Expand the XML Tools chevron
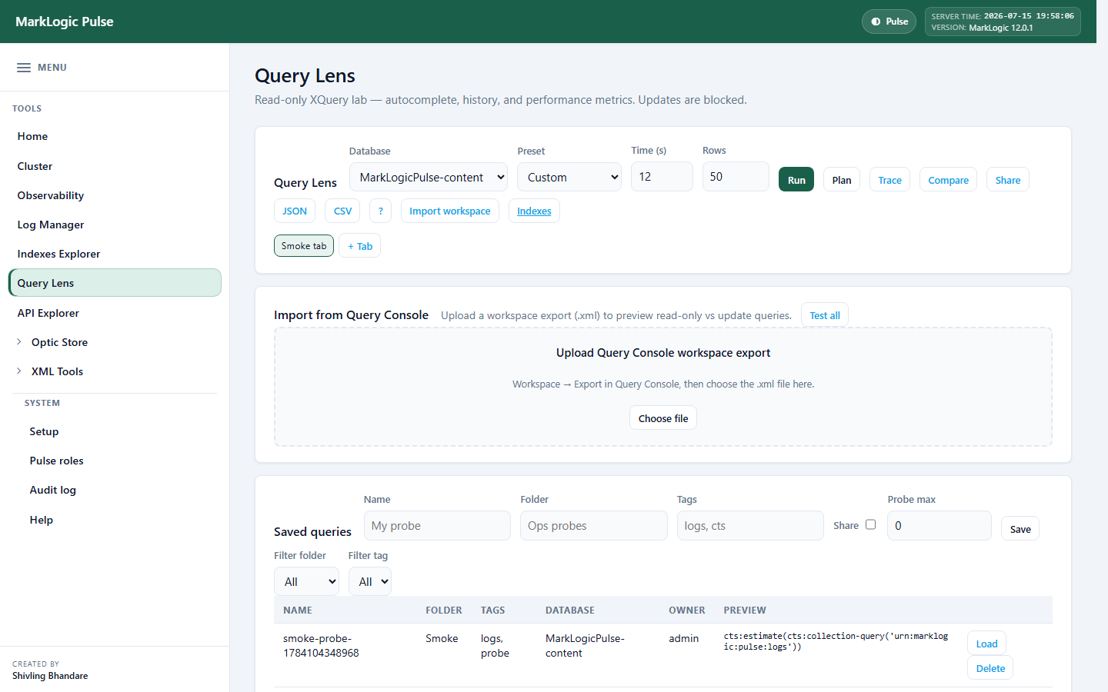Screen dimensions: 1108x692 pos(19,371)
